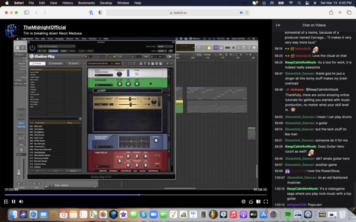Open the File menu
This screenshot has height=222, width=356.
click(x=31, y=3)
